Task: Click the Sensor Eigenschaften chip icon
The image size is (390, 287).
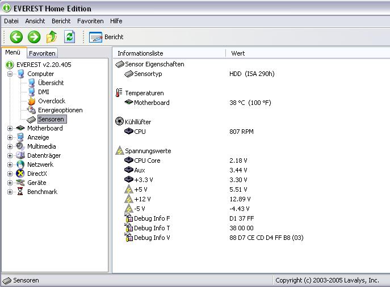Action: click(x=120, y=64)
